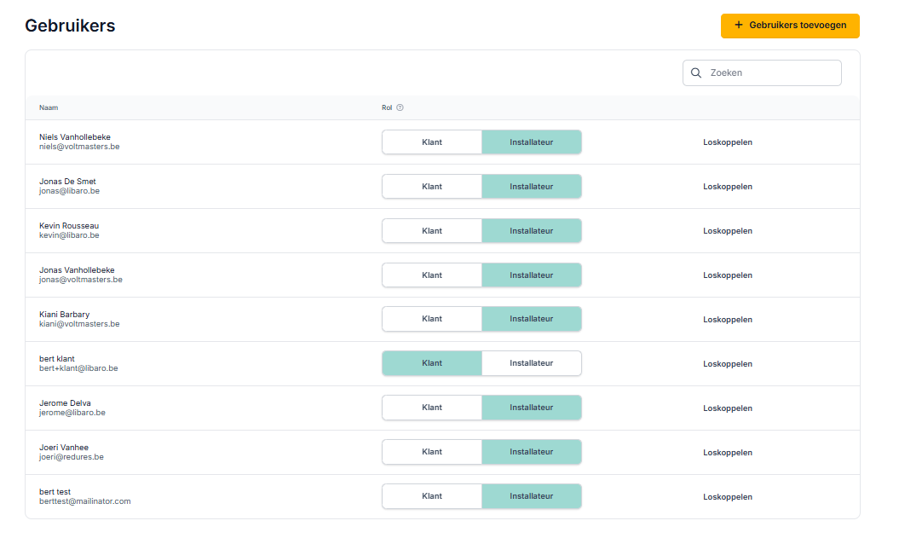Viewport: 899px width, 544px height.
Task: Set Jerome Delva's role to Klant
Action: [432, 407]
